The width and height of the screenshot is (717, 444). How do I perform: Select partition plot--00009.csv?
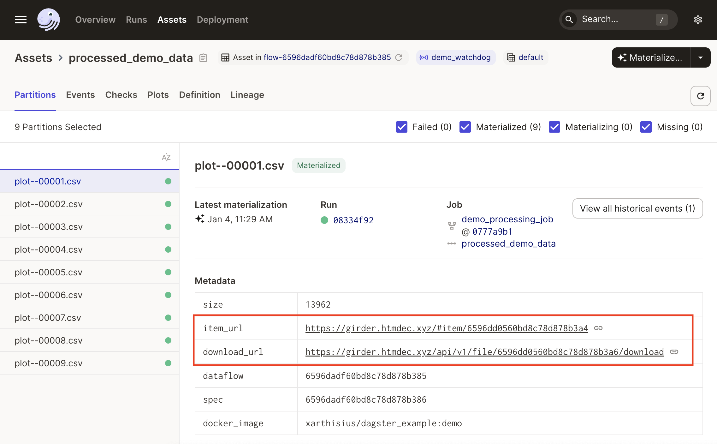pos(90,363)
